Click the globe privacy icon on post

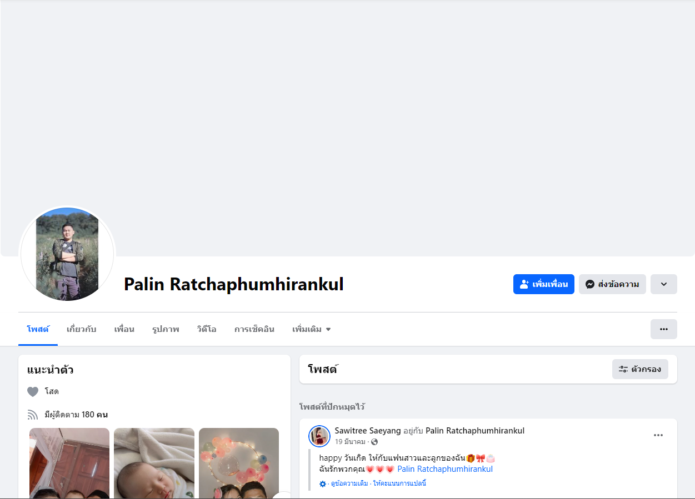pyautogui.click(x=374, y=442)
